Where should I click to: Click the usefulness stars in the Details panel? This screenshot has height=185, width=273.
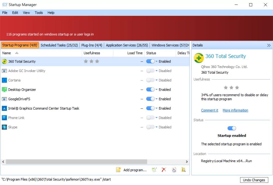[231, 88]
